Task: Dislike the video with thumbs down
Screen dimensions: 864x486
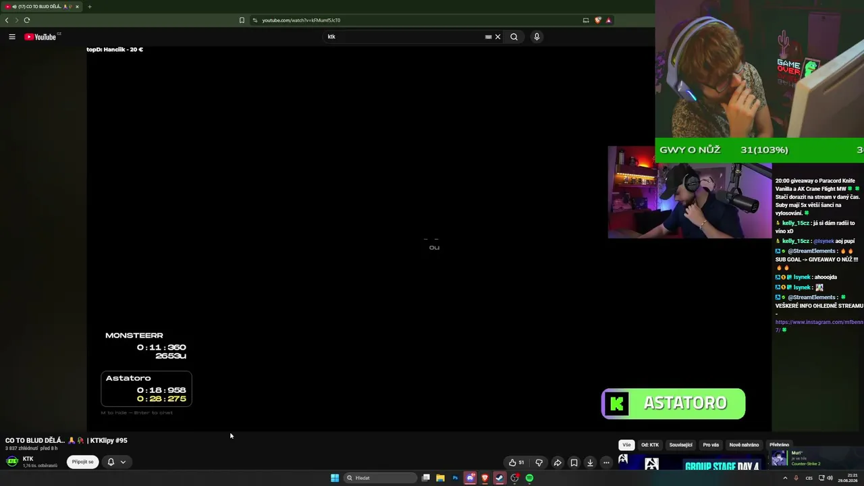Action: tap(539, 462)
